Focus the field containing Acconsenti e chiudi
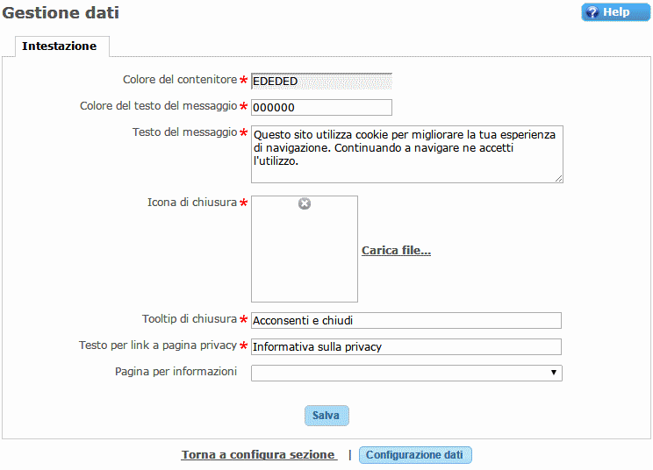 tap(406, 321)
